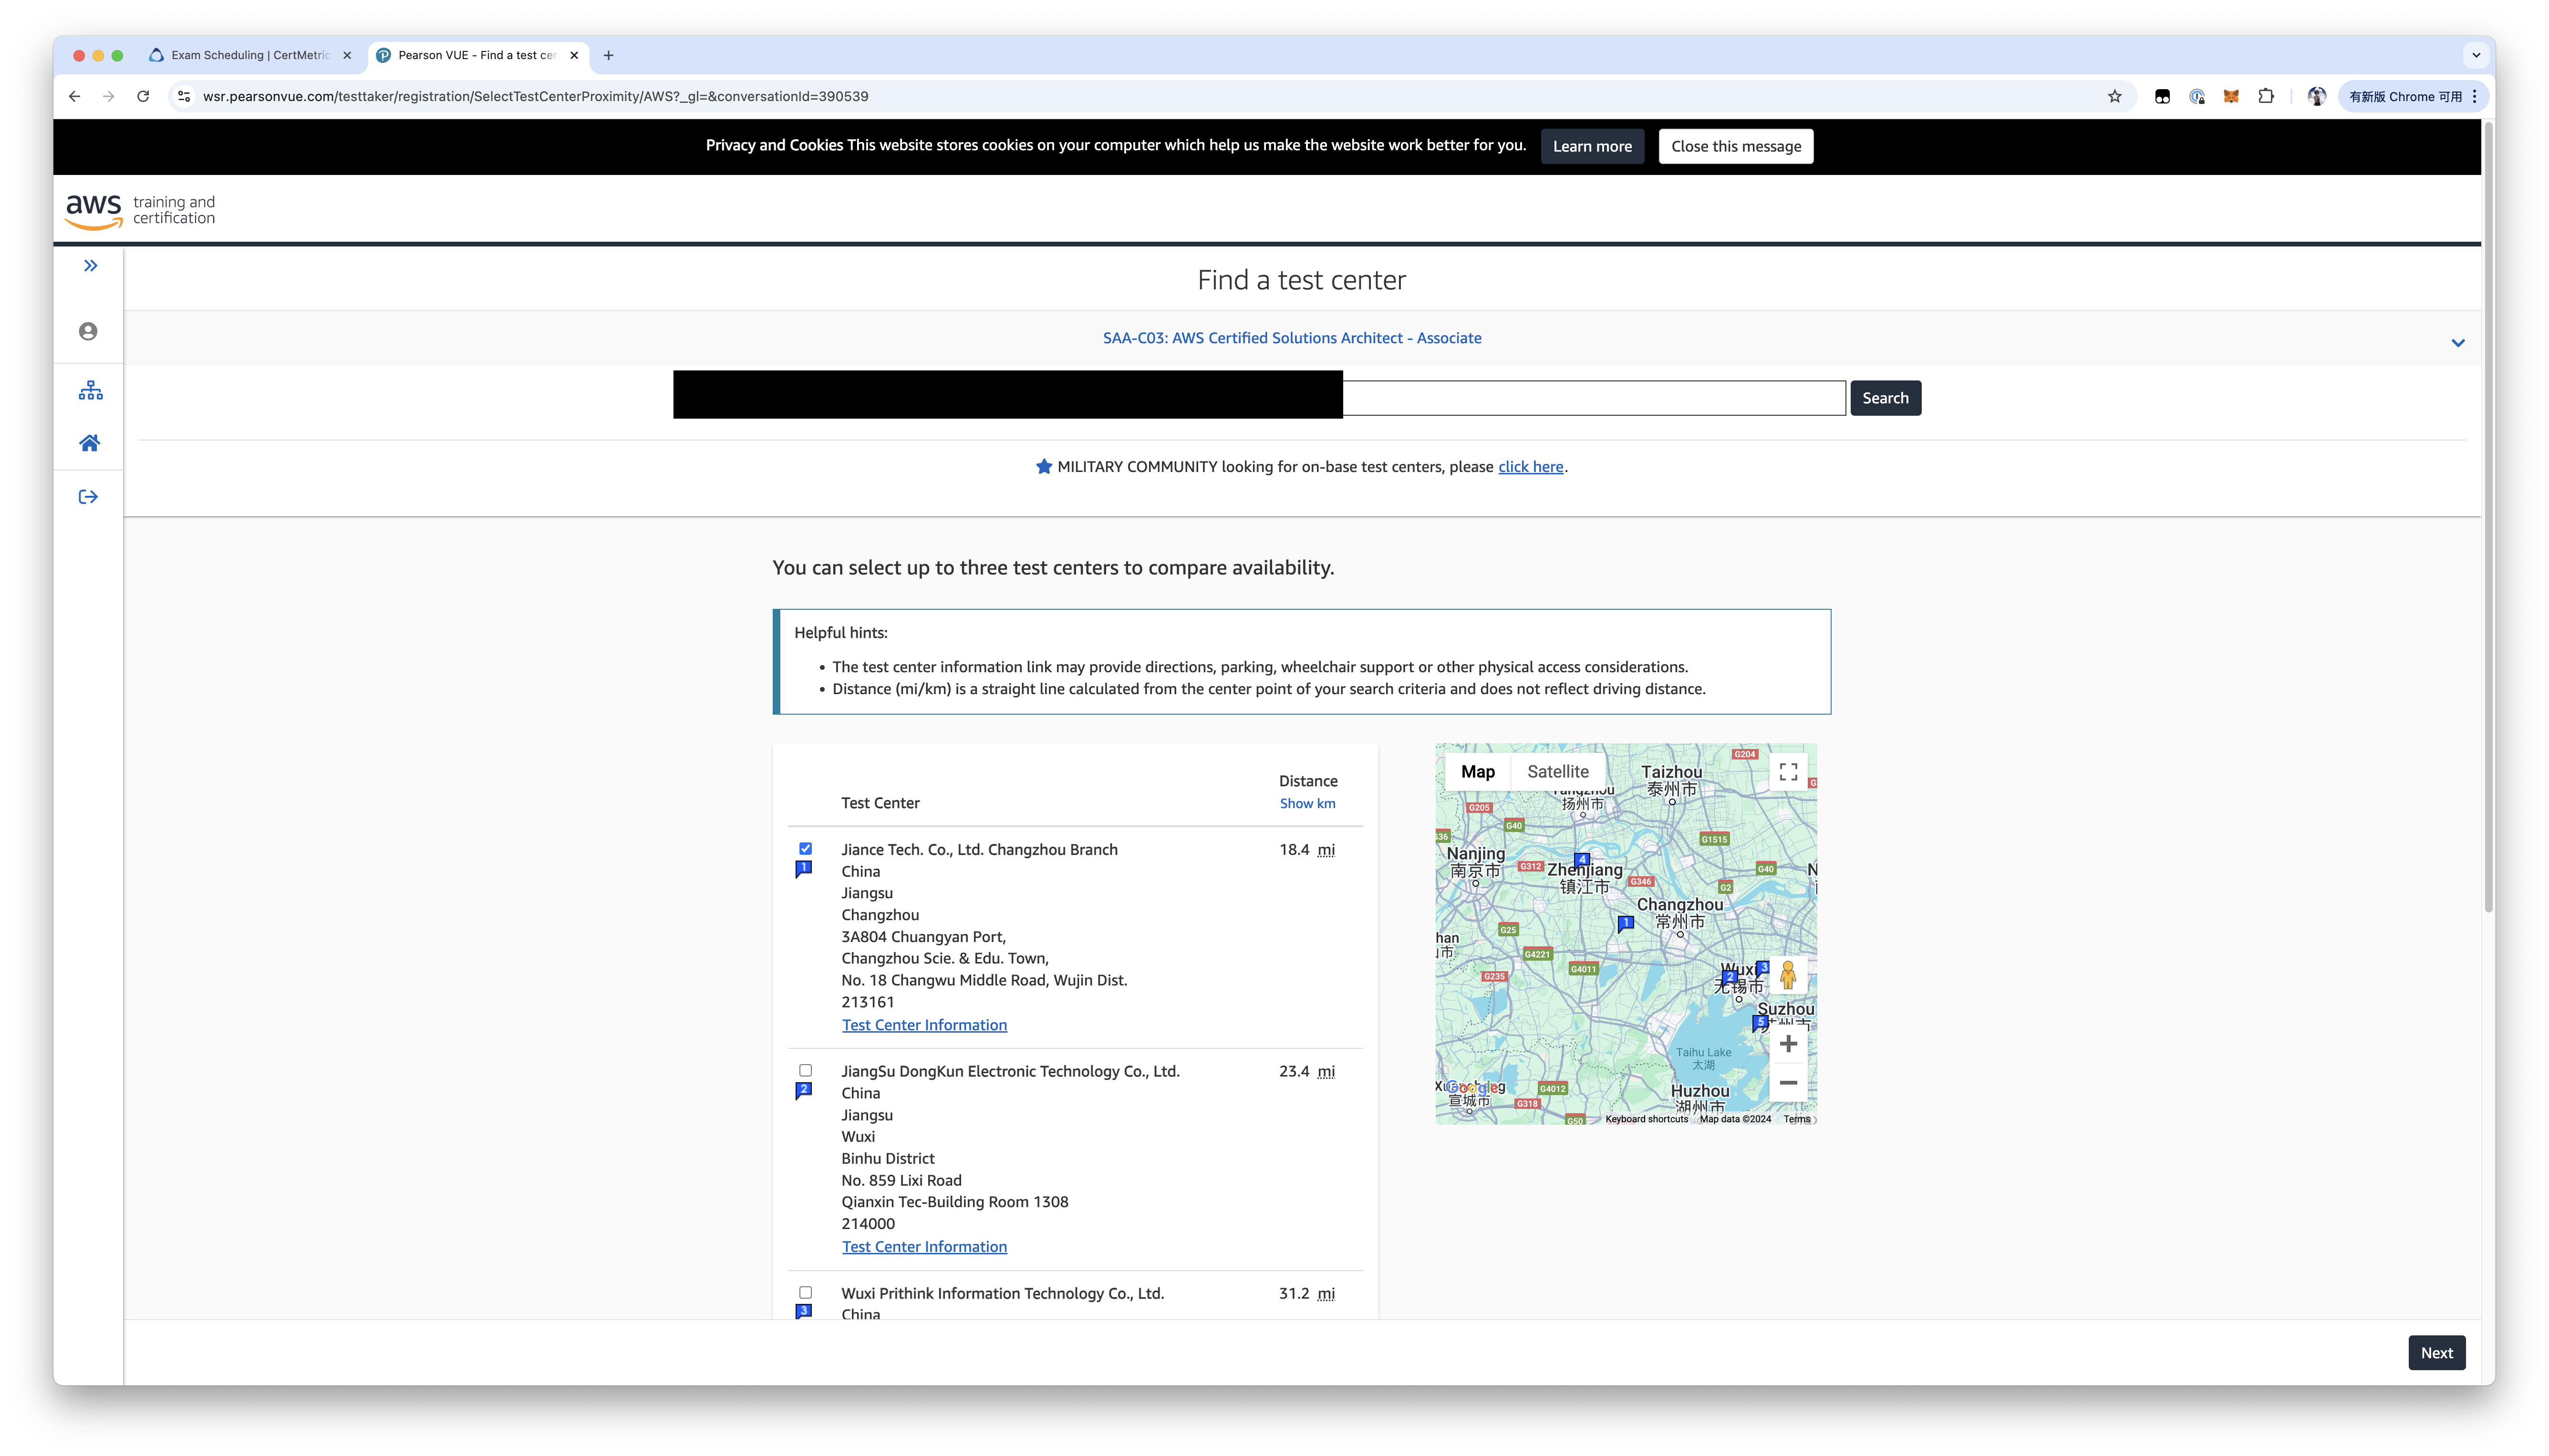
Task: Click the number 1 flag beside Jiance Tech
Action: 803,869
